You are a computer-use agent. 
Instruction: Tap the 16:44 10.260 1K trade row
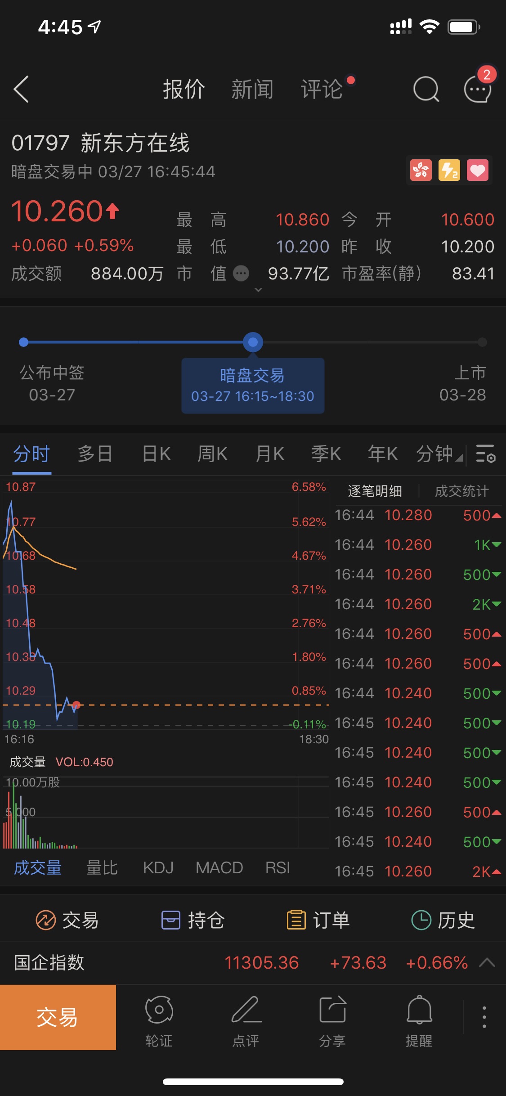click(418, 545)
